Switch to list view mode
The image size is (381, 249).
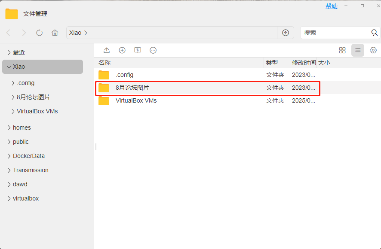point(358,50)
